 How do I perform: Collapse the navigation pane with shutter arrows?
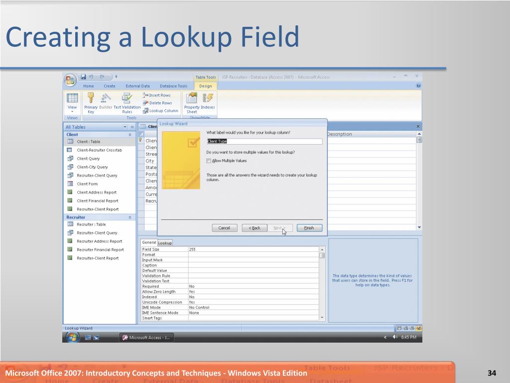click(x=132, y=127)
